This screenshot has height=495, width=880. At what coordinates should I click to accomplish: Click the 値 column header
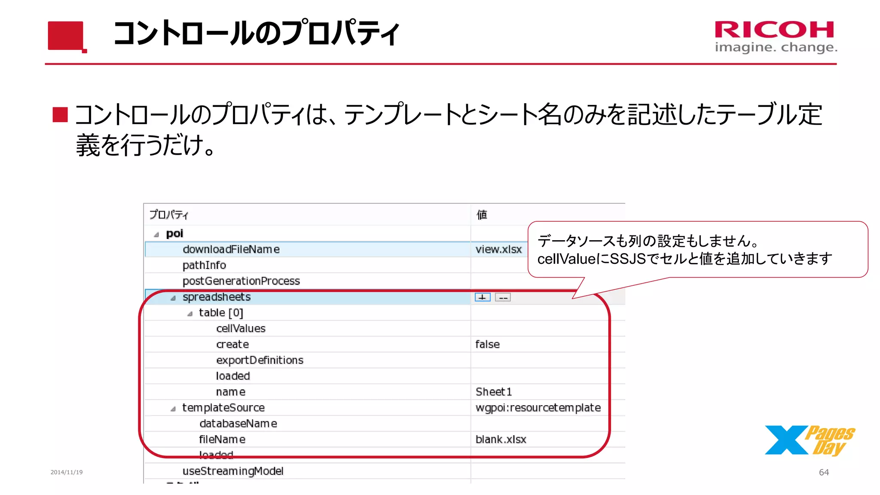click(x=482, y=214)
